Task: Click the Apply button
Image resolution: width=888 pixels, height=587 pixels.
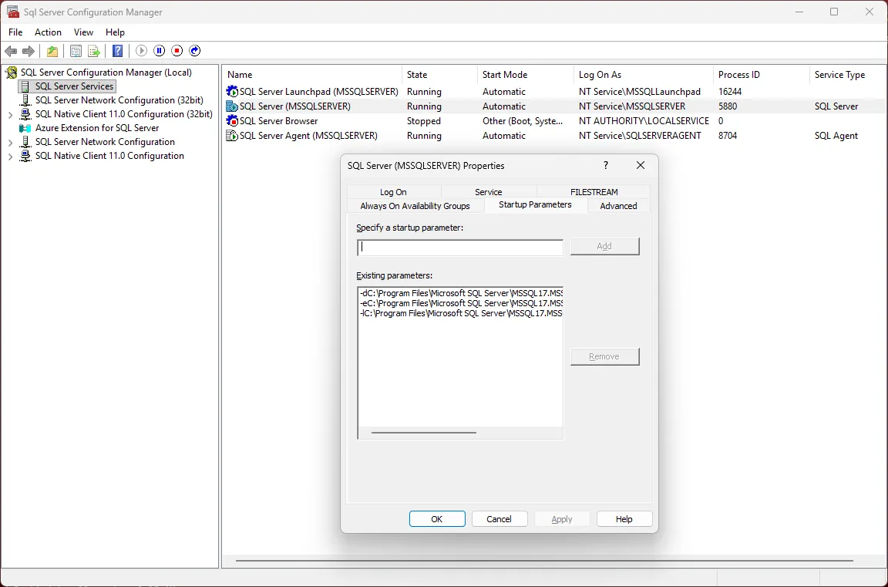Action: (562, 519)
